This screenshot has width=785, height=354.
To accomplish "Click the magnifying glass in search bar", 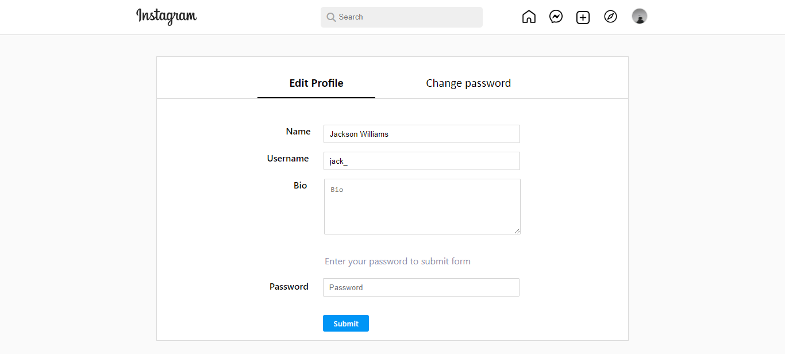I will click(330, 17).
